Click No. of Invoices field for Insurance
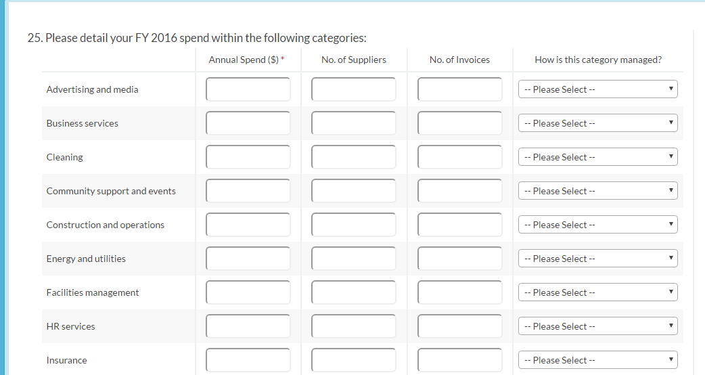This screenshot has height=375, width=705. (460, 360)
